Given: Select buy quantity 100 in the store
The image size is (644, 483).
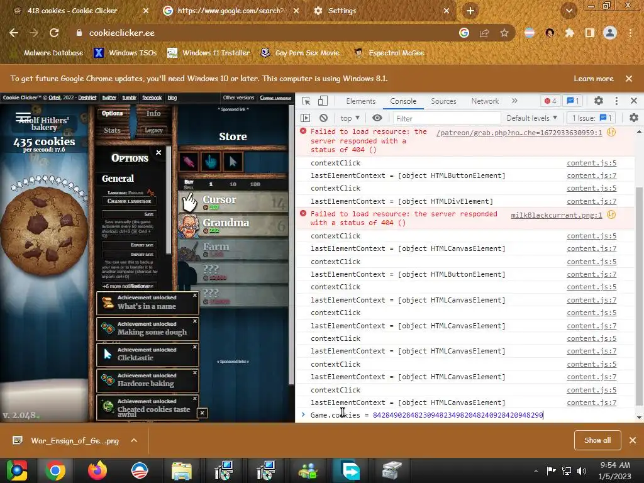Looking at the screenshot, I should tap(255, 184).
